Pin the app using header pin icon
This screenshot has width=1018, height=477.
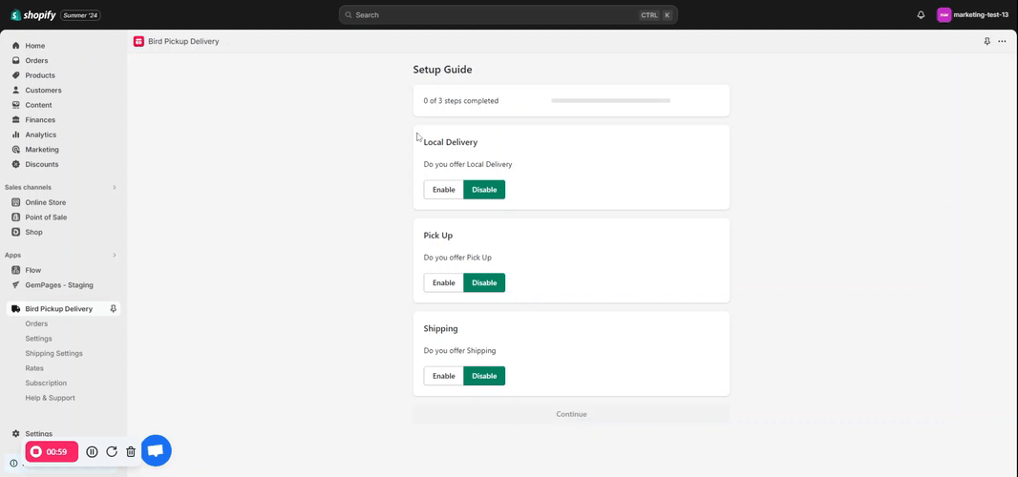click(x=986, y=42)
